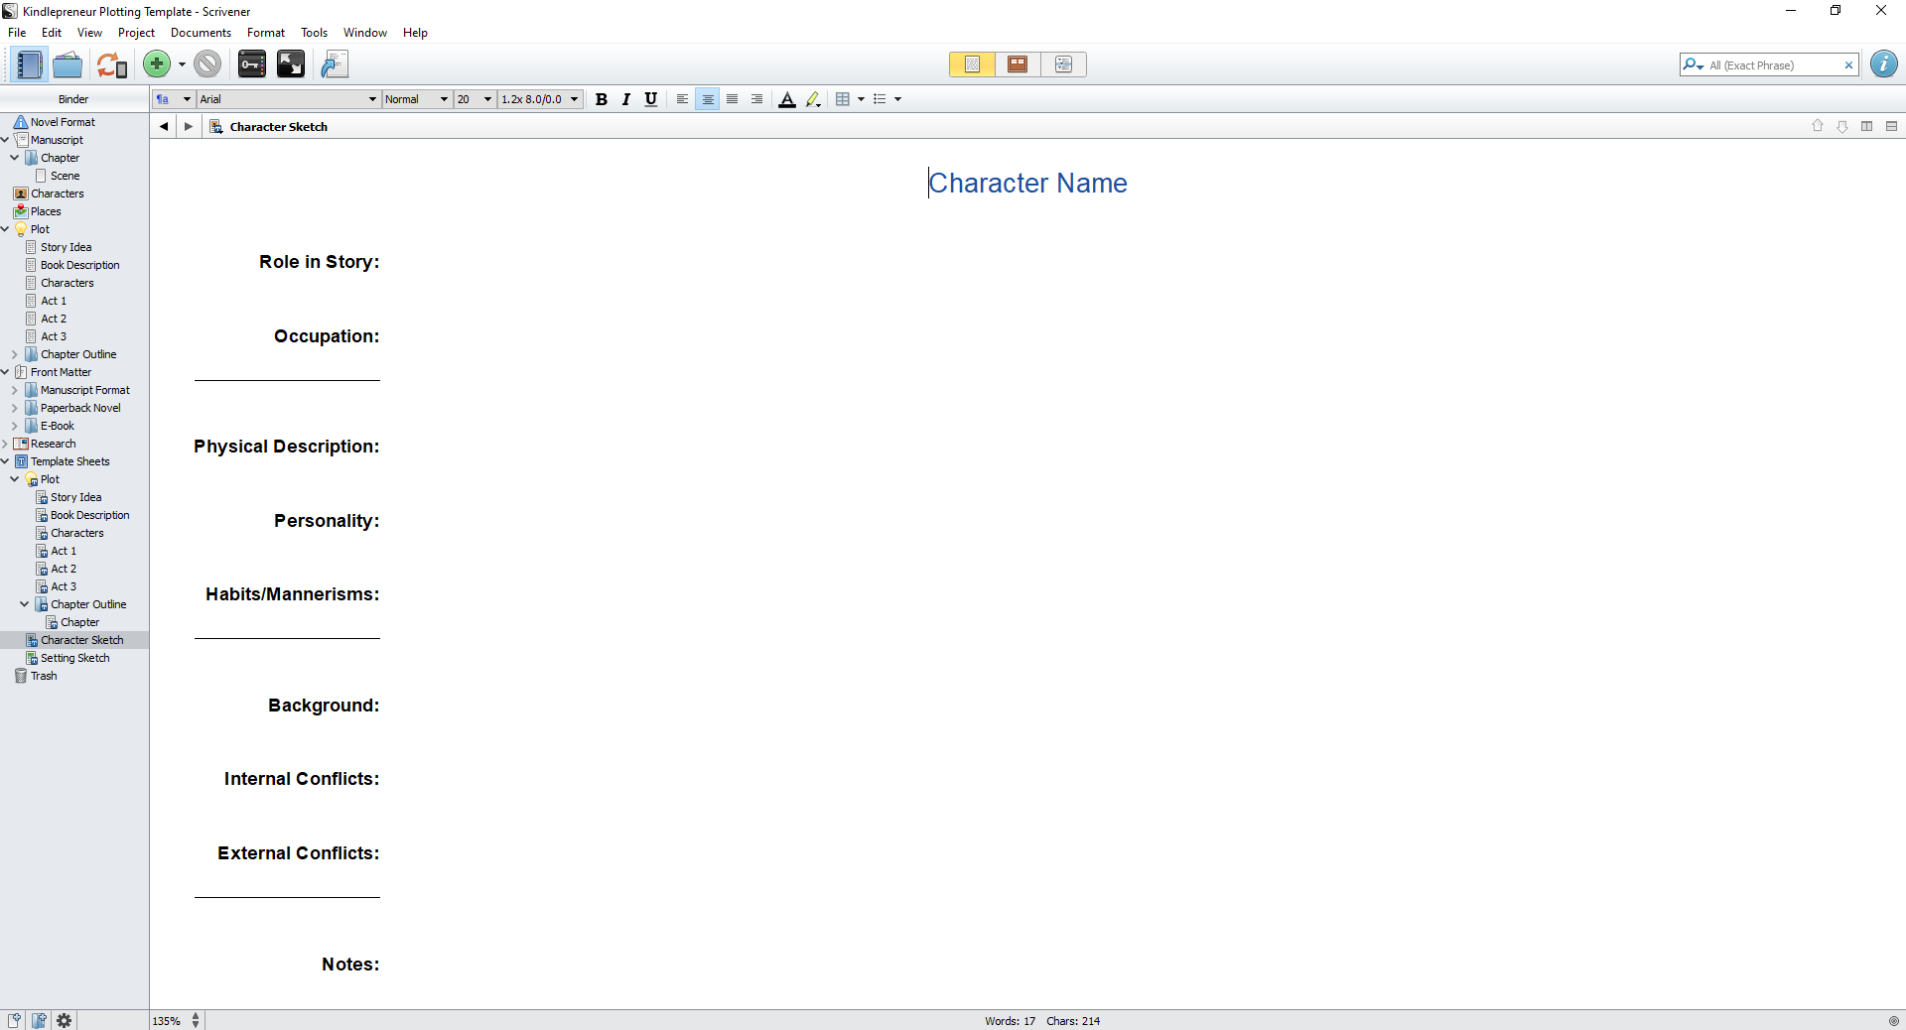
Task: Open Inspector with the blue info icon
Action: tap(1883, 64)
